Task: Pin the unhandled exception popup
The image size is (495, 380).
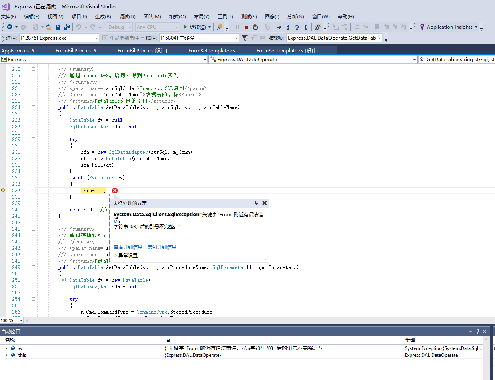Action: 257,203
